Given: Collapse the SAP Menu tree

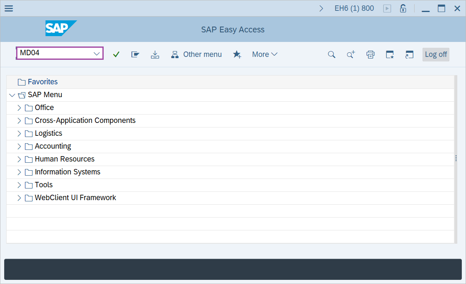Looking at the screenshot, I should [x=12, y=95].
